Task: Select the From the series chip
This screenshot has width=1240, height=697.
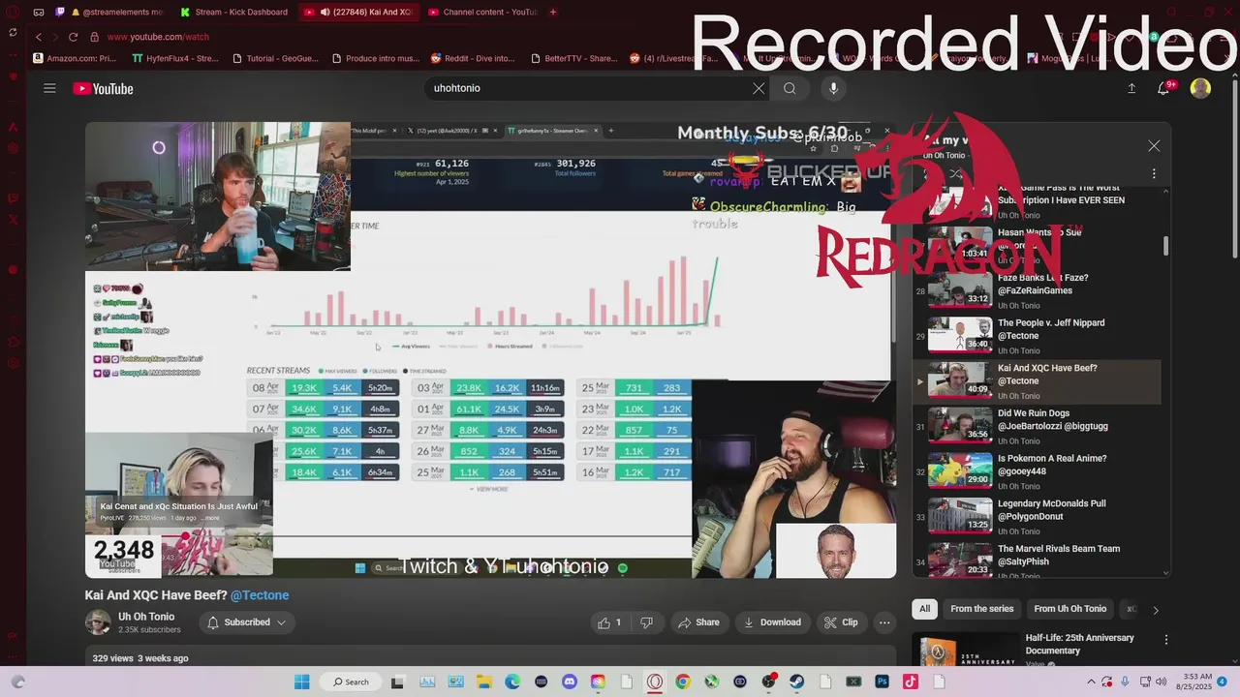Action: [981, 609]
